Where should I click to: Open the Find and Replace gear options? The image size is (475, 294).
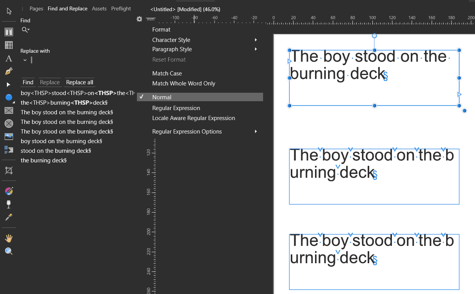tap(139, 19)
